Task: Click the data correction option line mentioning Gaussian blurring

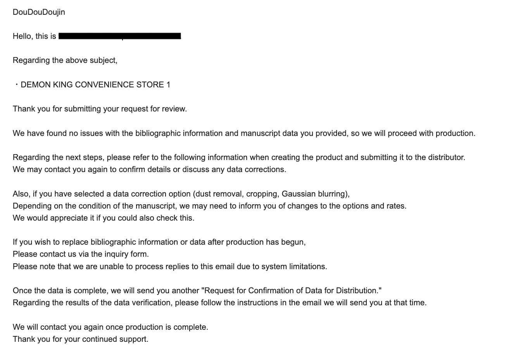Action: pyautogui.click(x=181, y=194)
